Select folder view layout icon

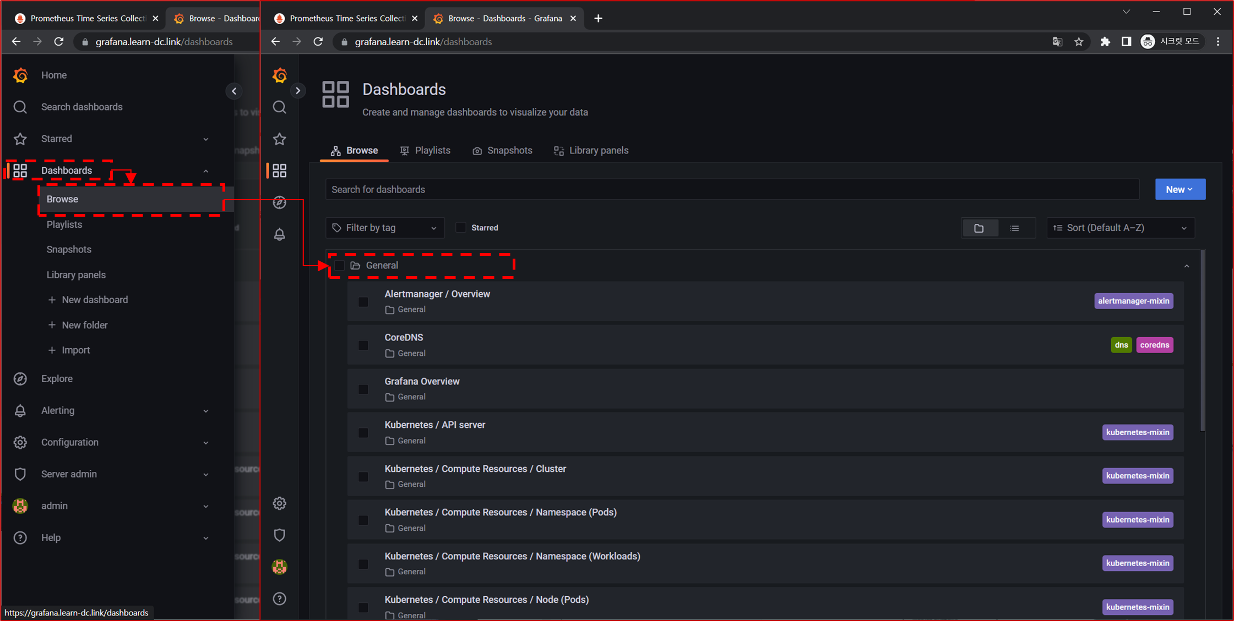pos(978,228)
